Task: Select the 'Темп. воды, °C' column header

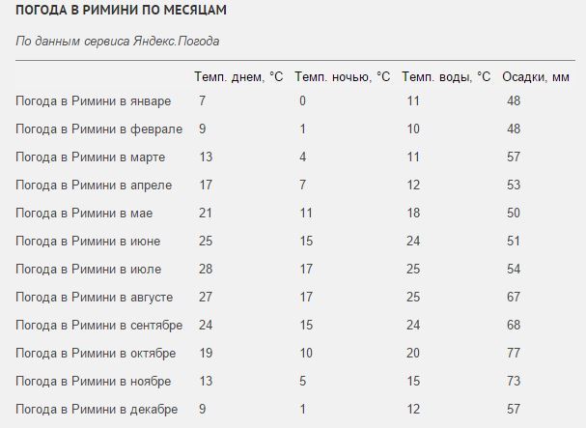Action: (x=446, y=76)
